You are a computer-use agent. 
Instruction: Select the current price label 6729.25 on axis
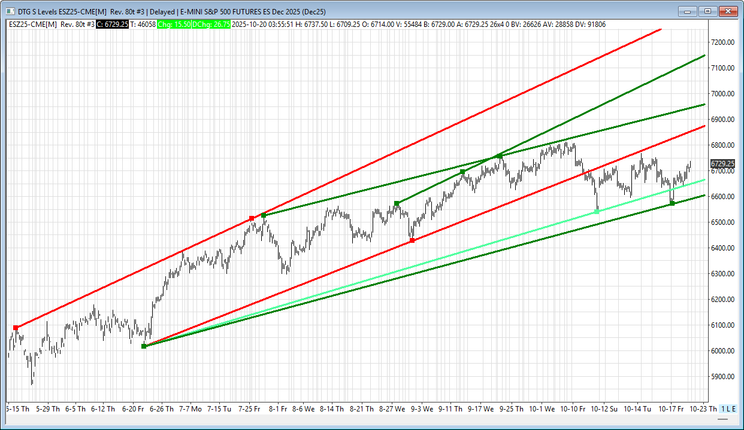[722, 163]
